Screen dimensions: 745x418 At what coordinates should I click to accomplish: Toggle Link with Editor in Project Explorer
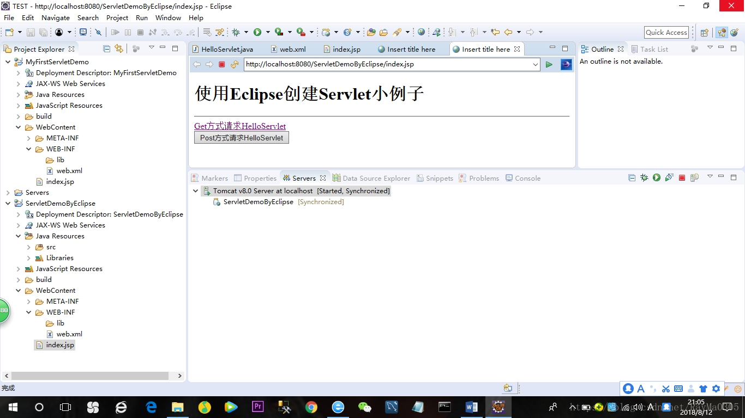[x=118, y=48]
